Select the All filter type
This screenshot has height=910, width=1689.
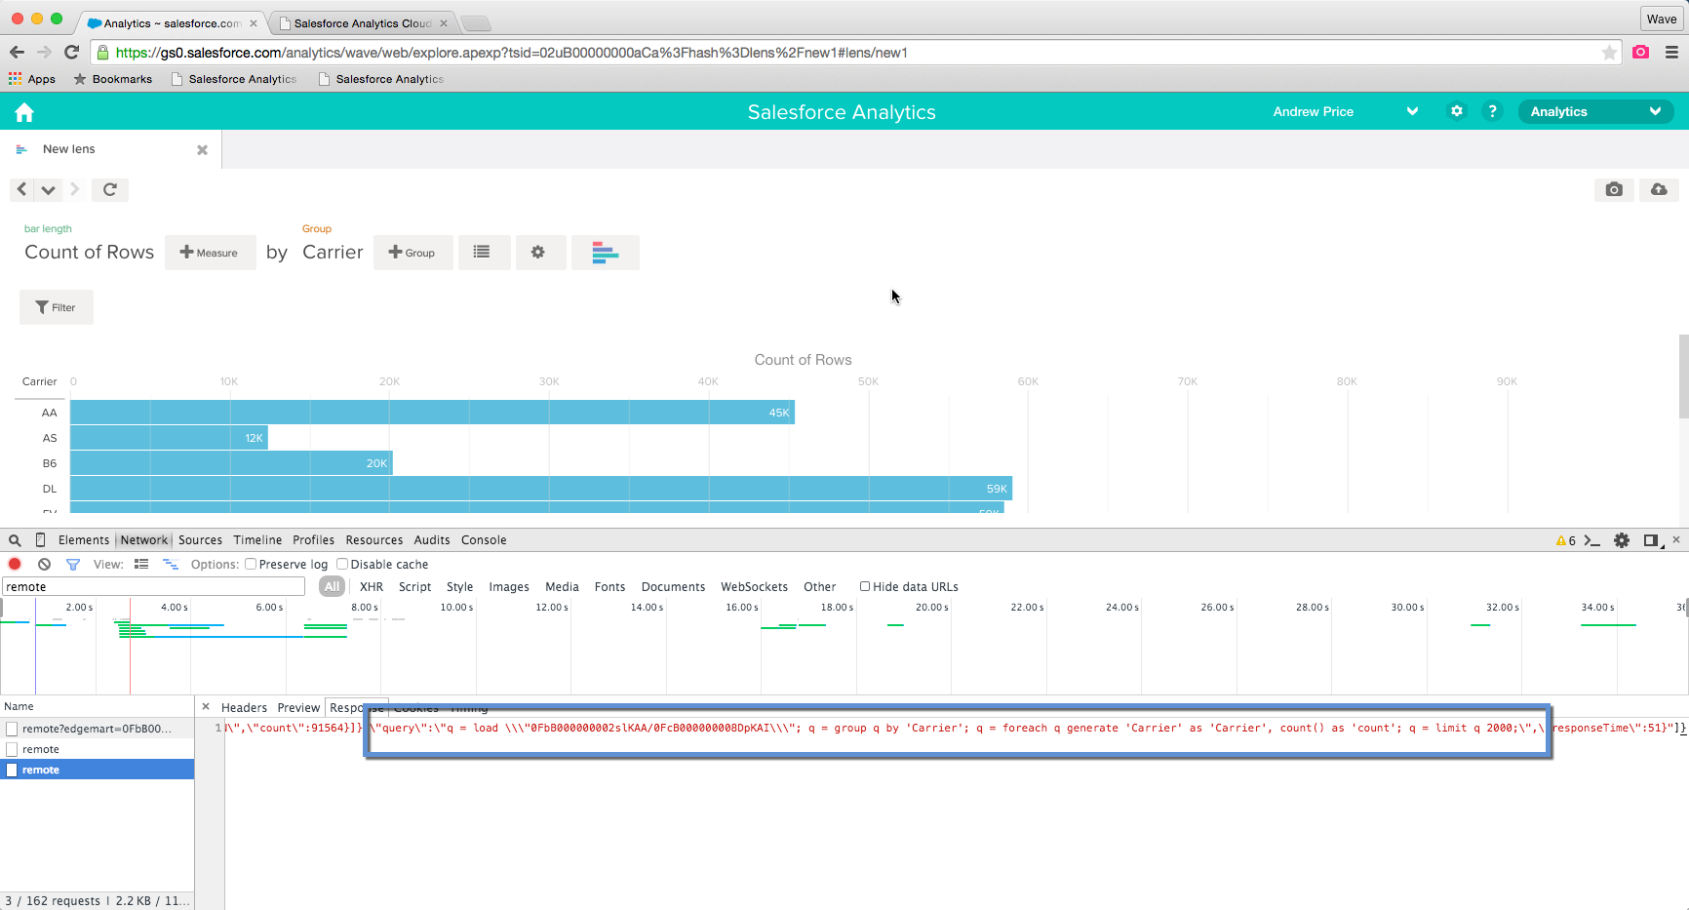332,586
